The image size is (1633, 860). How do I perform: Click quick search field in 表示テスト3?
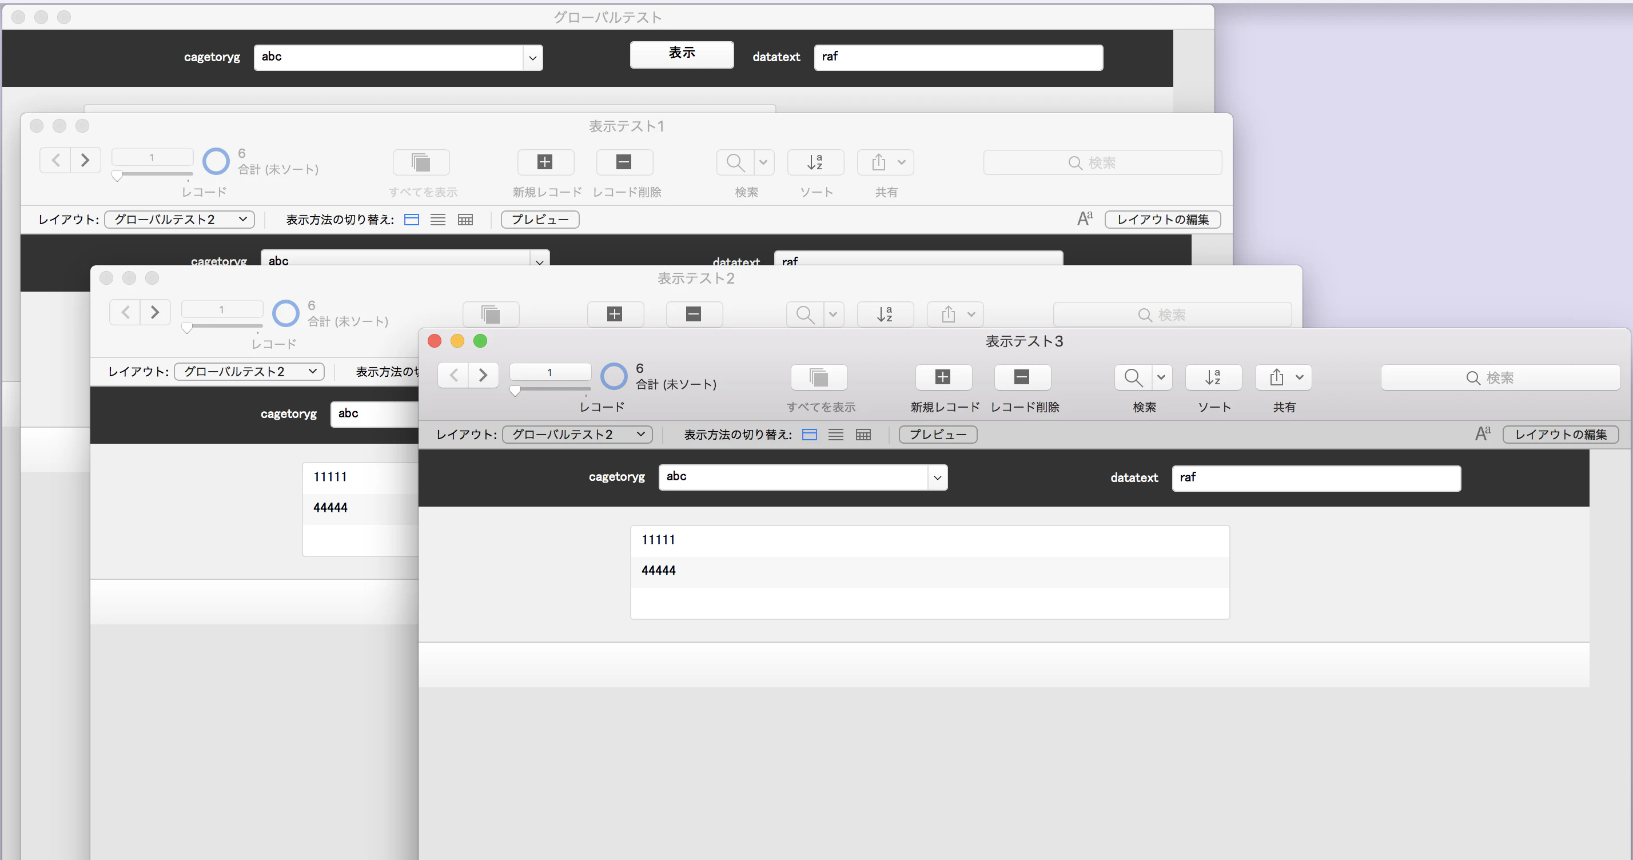point(1500,378)
